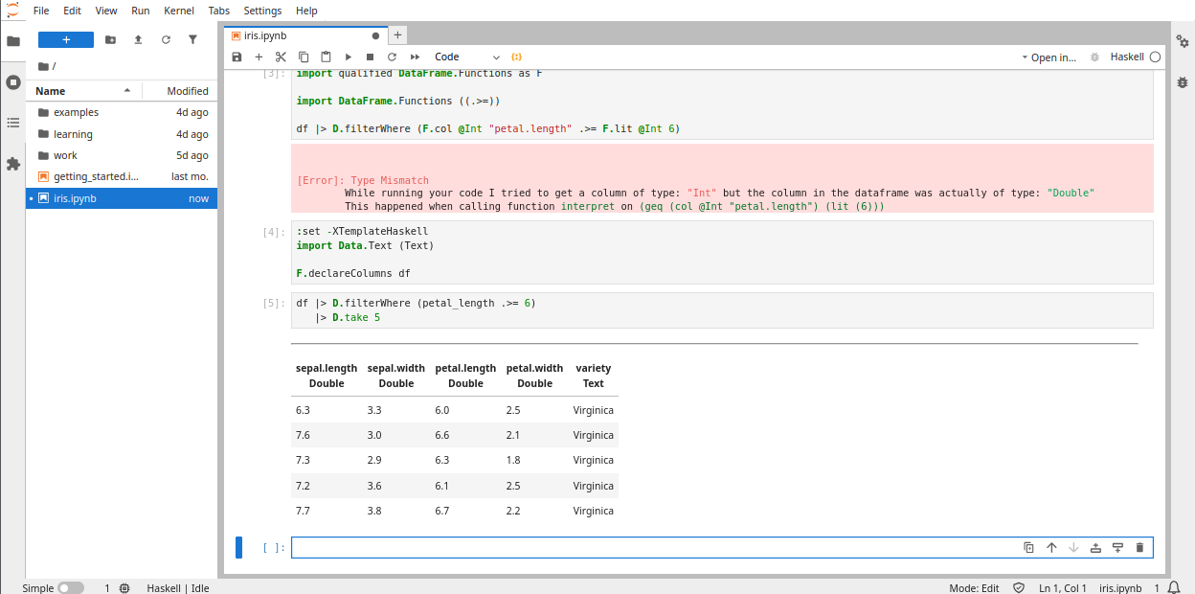The height and width of the screenshot is (594, 1195).
Task: Save the notebook with the disk icon
Action: coord(237,57)
